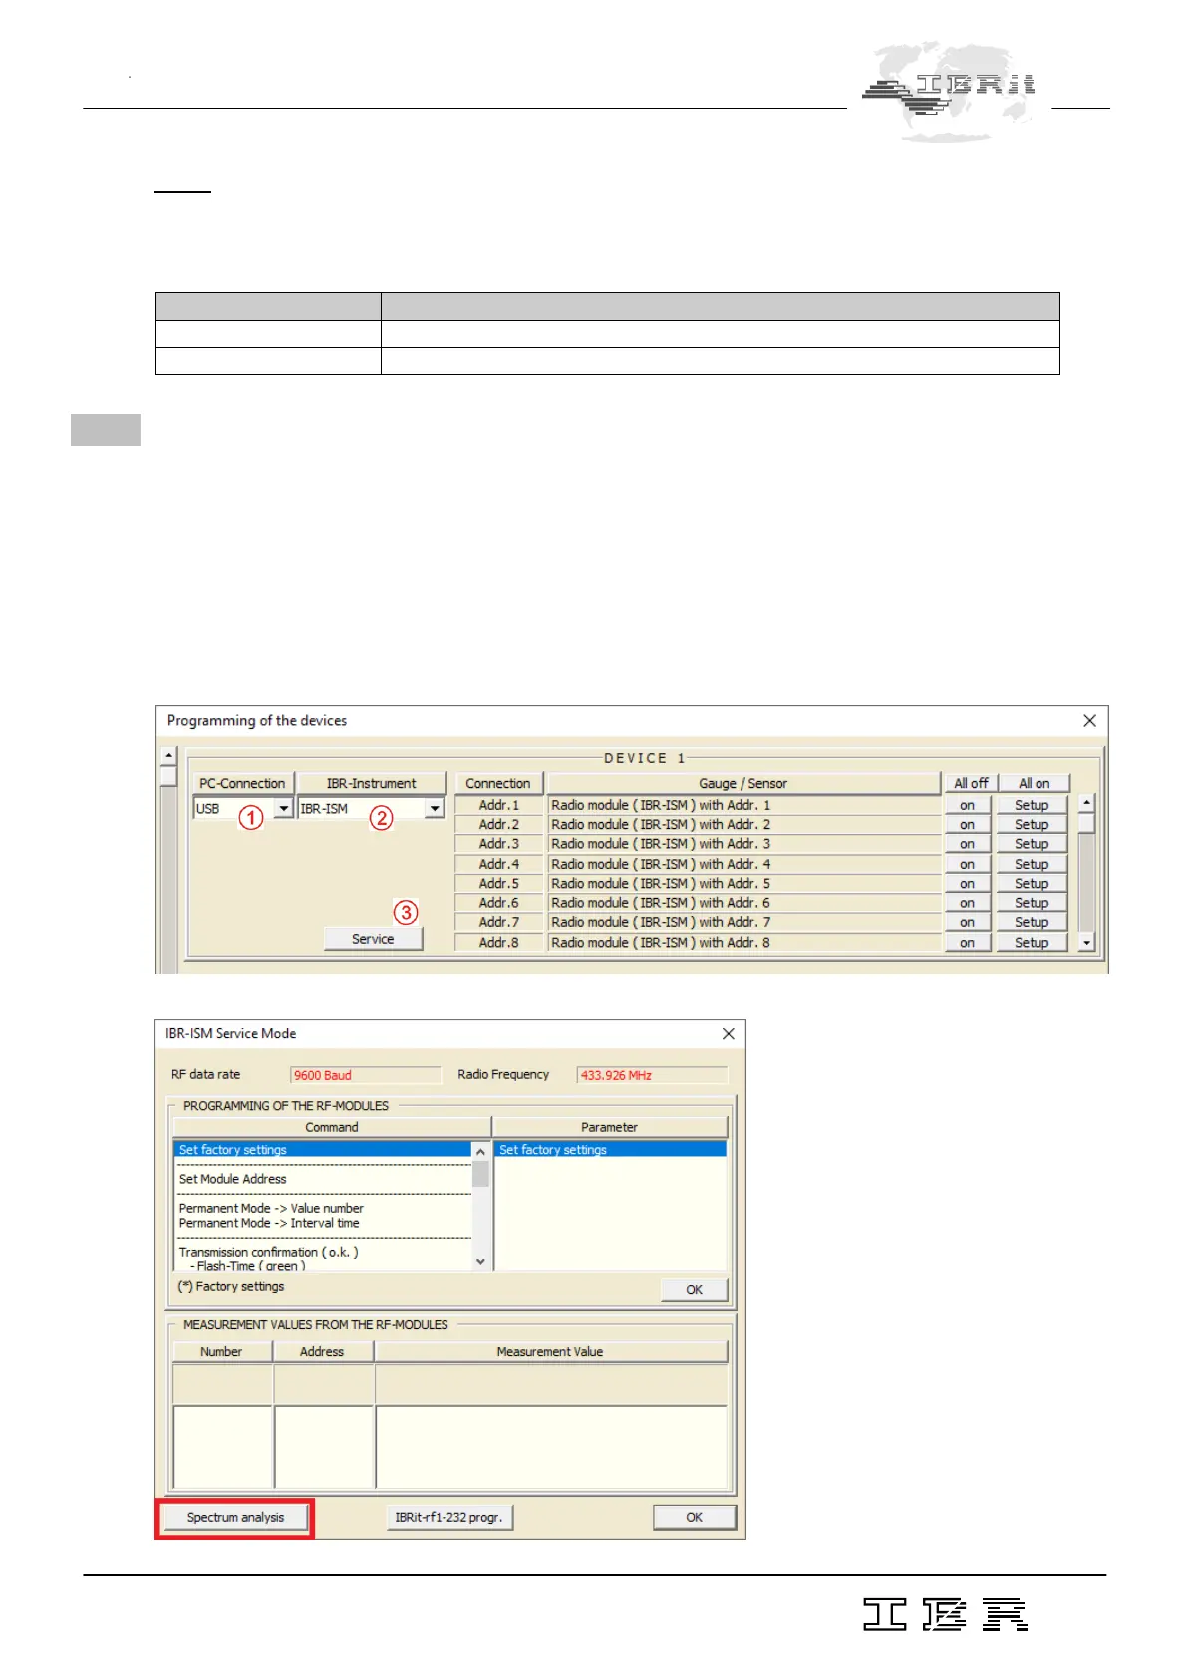This screenshot has width=1187, height=1678.
Task: Open Setup for Addr.8 radio module
Action: [x=1032, y=942]
